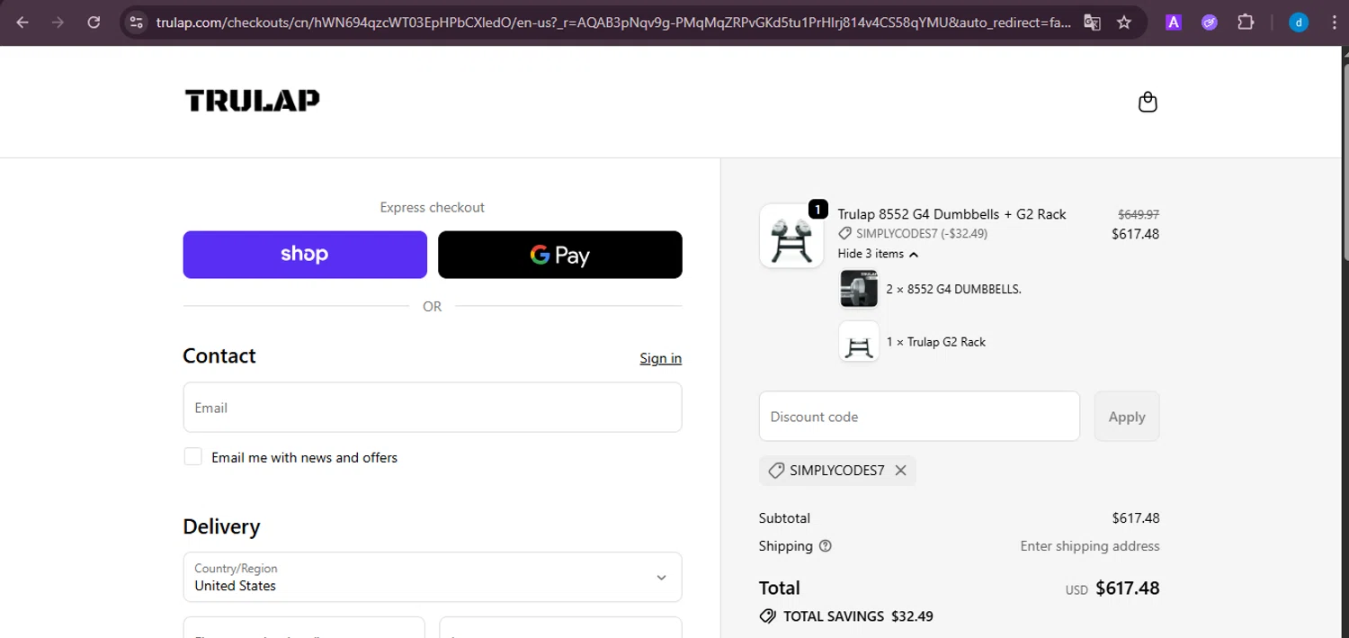The height and width of the screenshot is (638, 1349).
Task: Collapse the 'Hide 3 items' list
Action: coord(878,254)
